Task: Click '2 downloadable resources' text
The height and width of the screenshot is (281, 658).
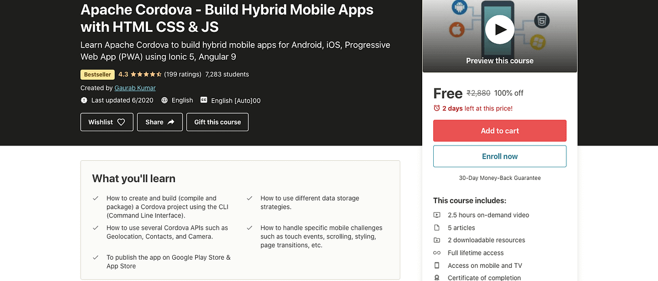Action: (486, 240)
